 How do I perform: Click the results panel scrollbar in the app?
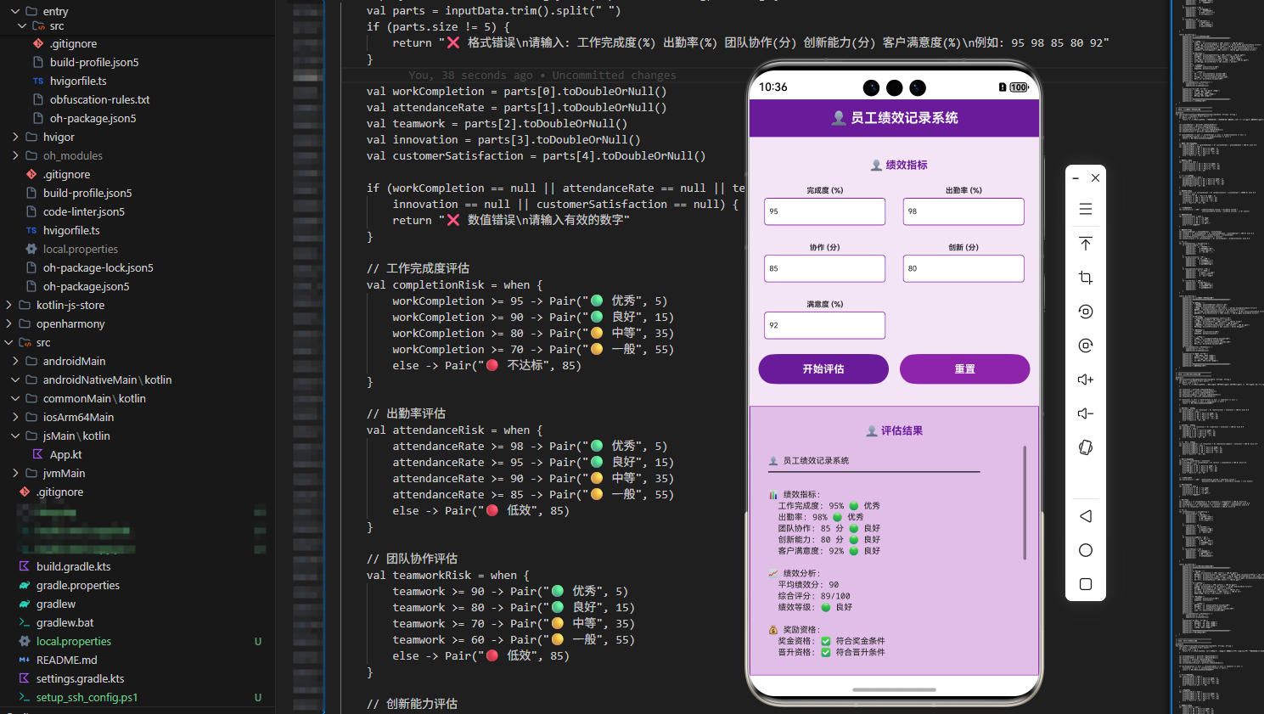tap(1025, 503)
